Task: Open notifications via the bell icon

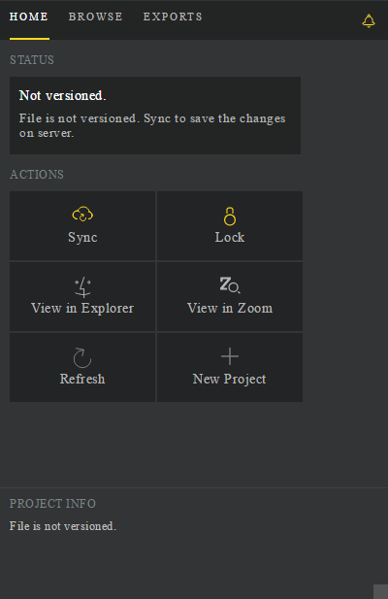Action: click(369, 21)
